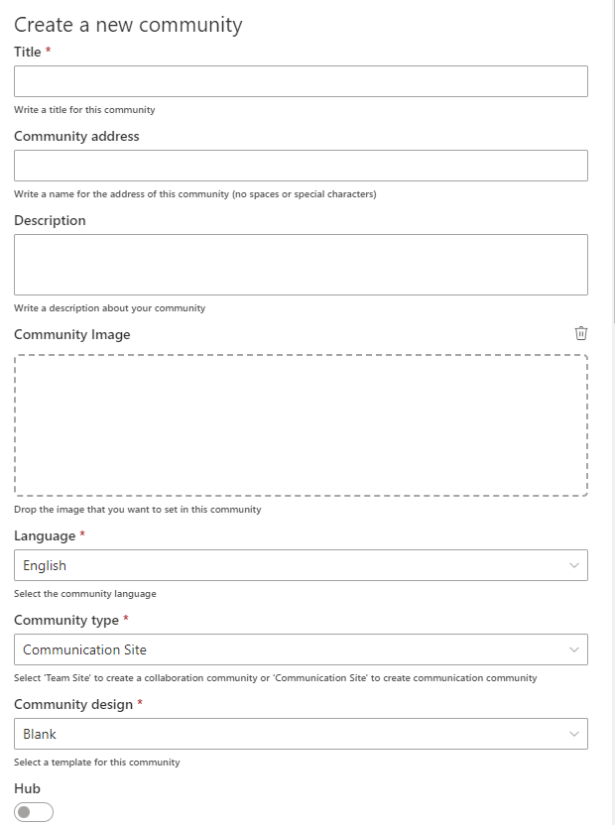Click the 'Community address' label

77,136
